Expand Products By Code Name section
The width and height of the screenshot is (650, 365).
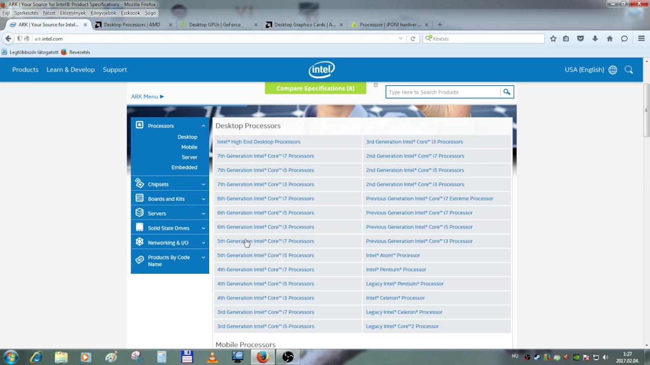[x=203, y=258]
